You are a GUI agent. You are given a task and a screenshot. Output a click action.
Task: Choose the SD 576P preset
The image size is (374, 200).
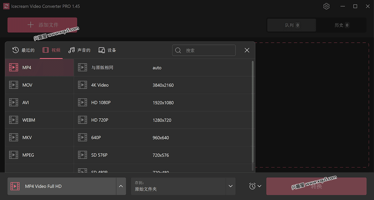pyautogui.click(x=162, y=155)
